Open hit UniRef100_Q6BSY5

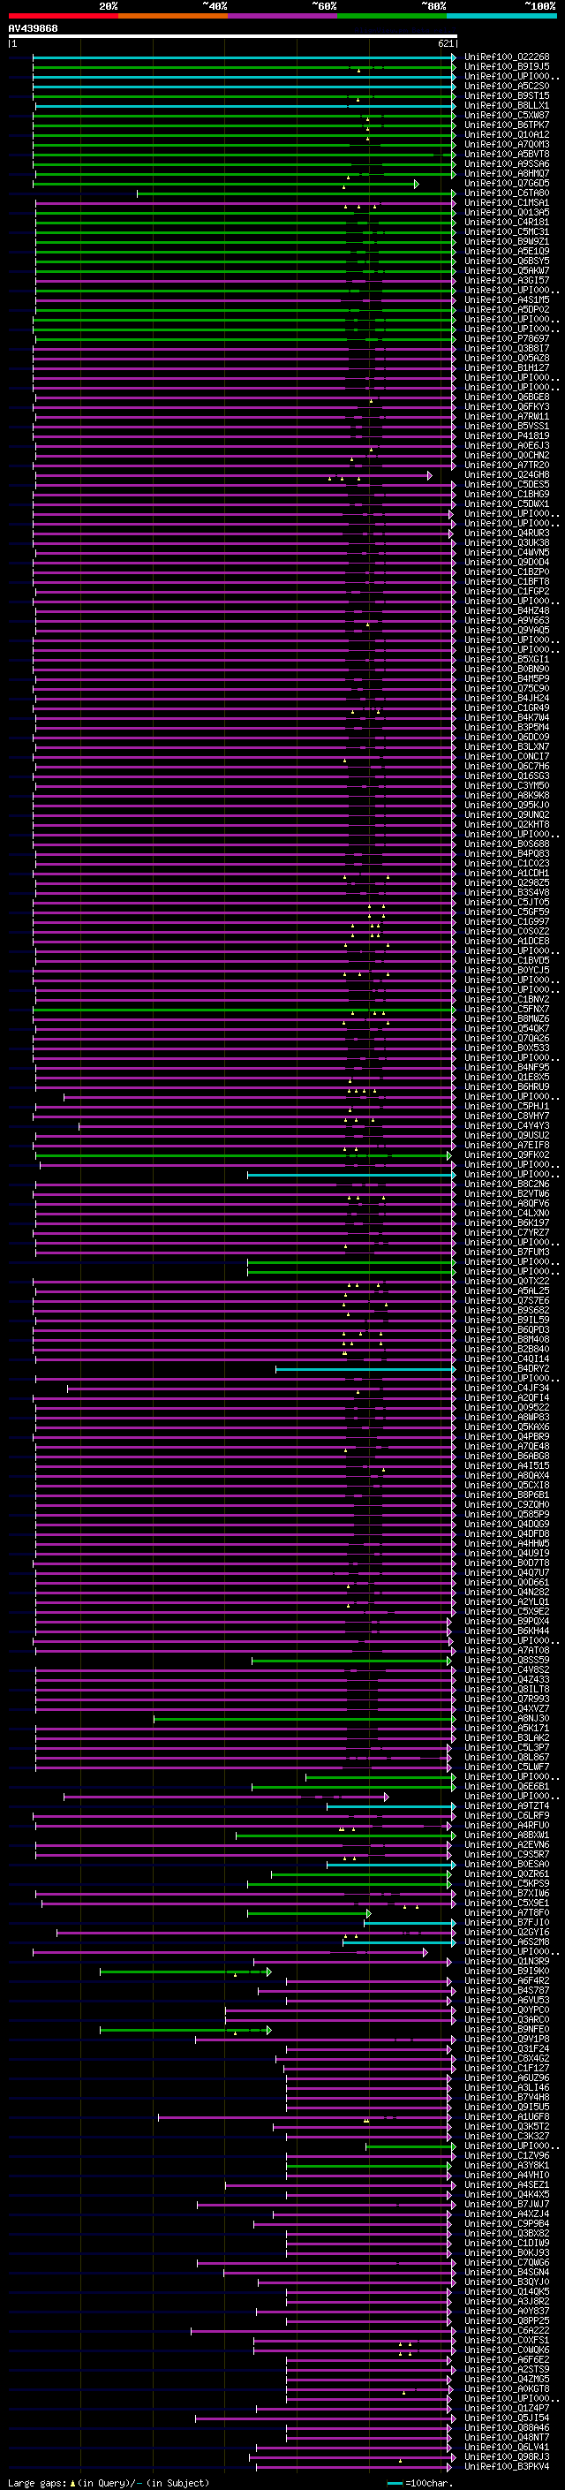[506, 261]
